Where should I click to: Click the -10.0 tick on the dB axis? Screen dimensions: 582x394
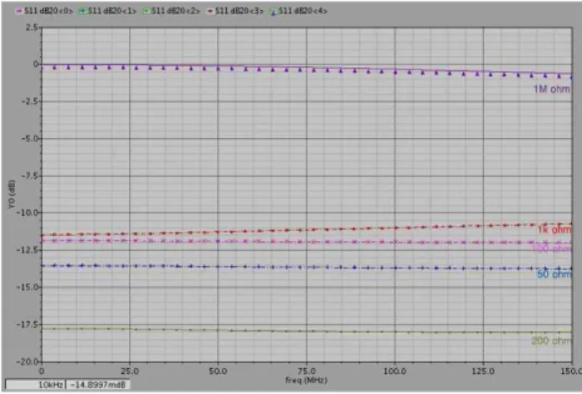tap(28, 212)
